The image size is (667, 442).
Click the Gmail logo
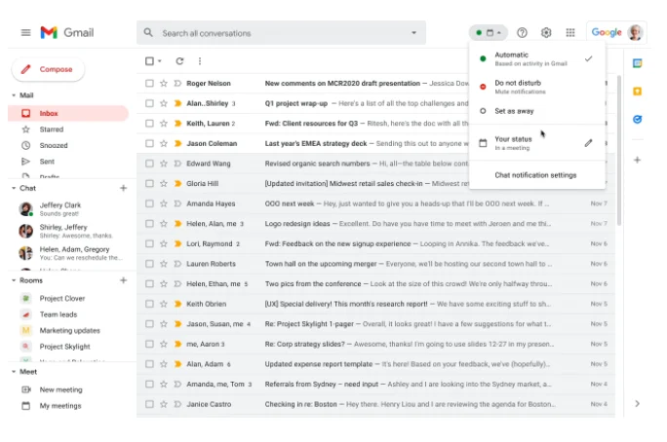click(67, 33)
